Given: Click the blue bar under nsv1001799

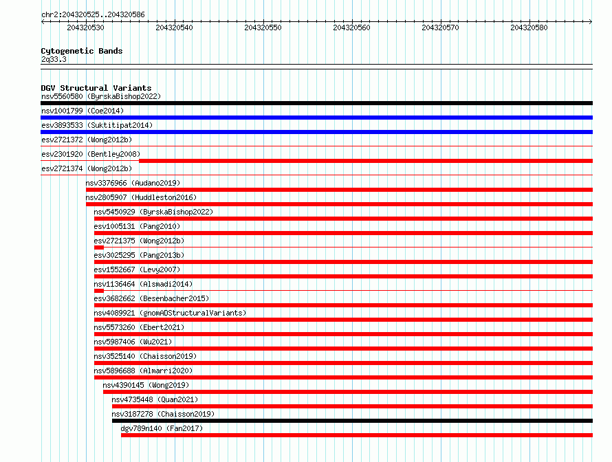Looking at the screenshot, I should [316, 118].
